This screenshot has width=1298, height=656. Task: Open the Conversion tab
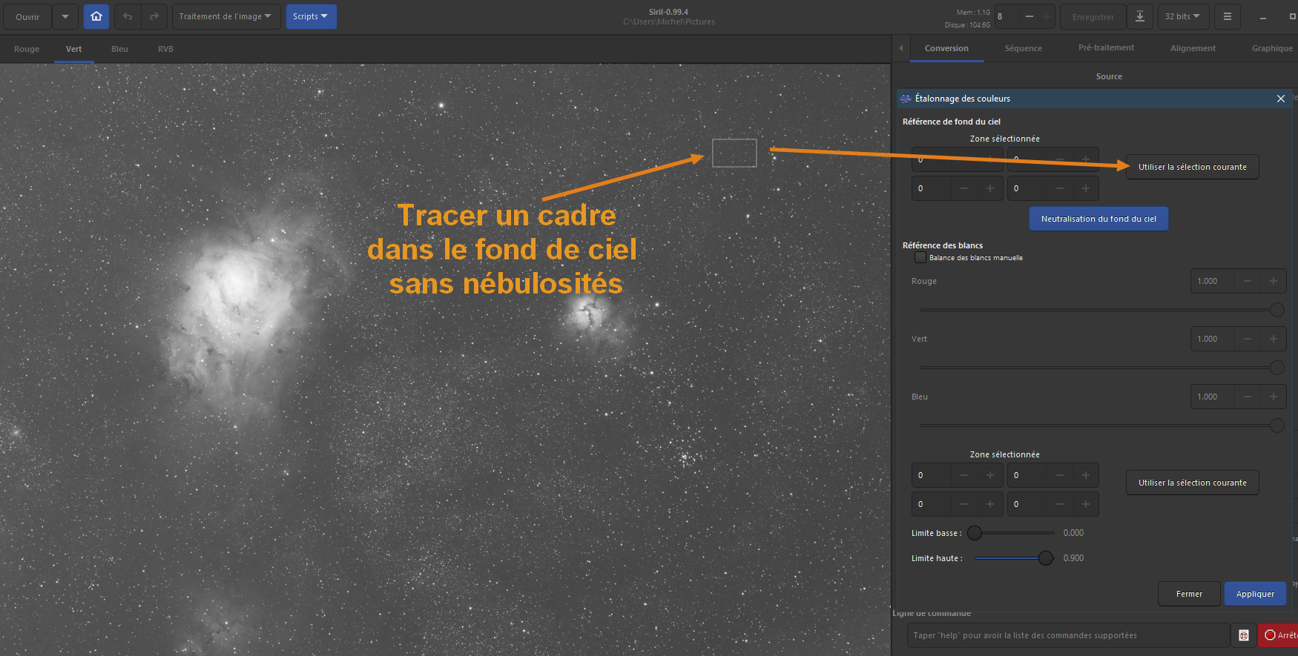pos(946,48)
